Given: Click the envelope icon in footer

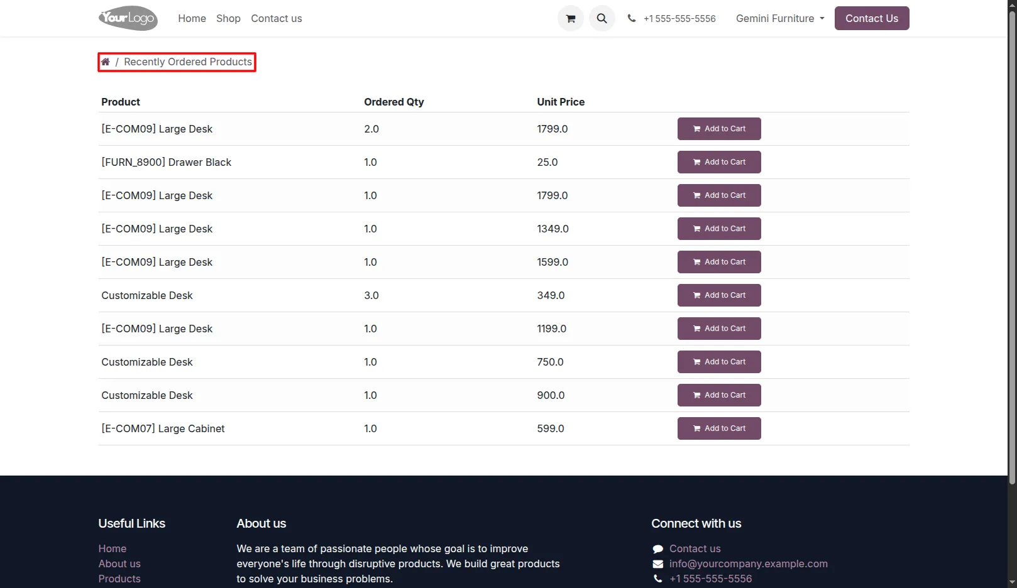Looking at the screenshot, I should click(658, 564).
